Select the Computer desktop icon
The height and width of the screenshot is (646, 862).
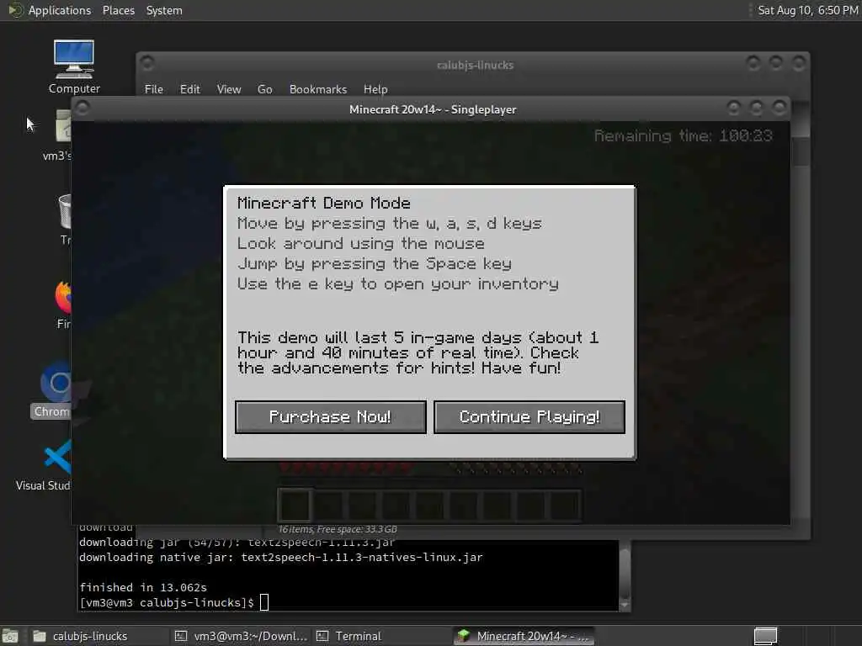tap(74, 66)
